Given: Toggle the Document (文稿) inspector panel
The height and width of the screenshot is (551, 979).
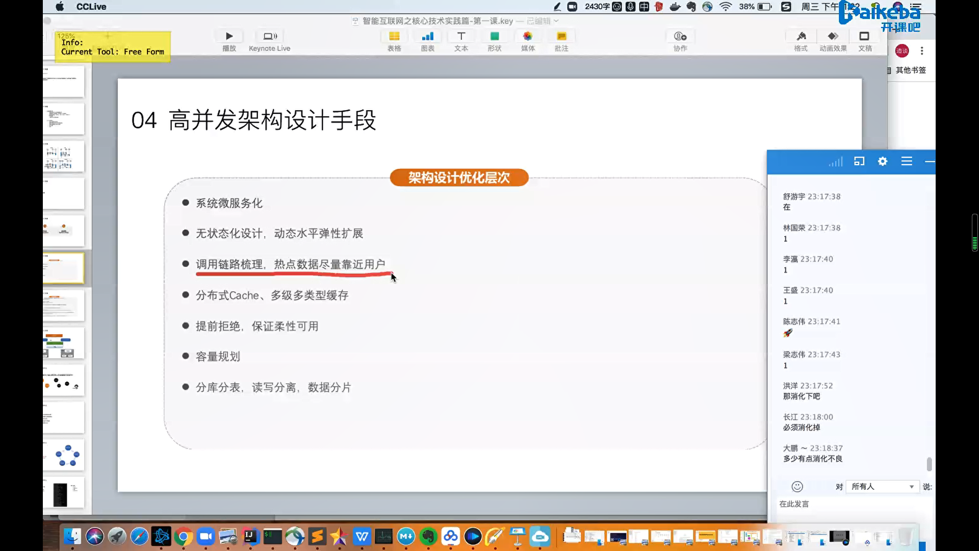Looking at the screenshot, I should pos(865,36).
